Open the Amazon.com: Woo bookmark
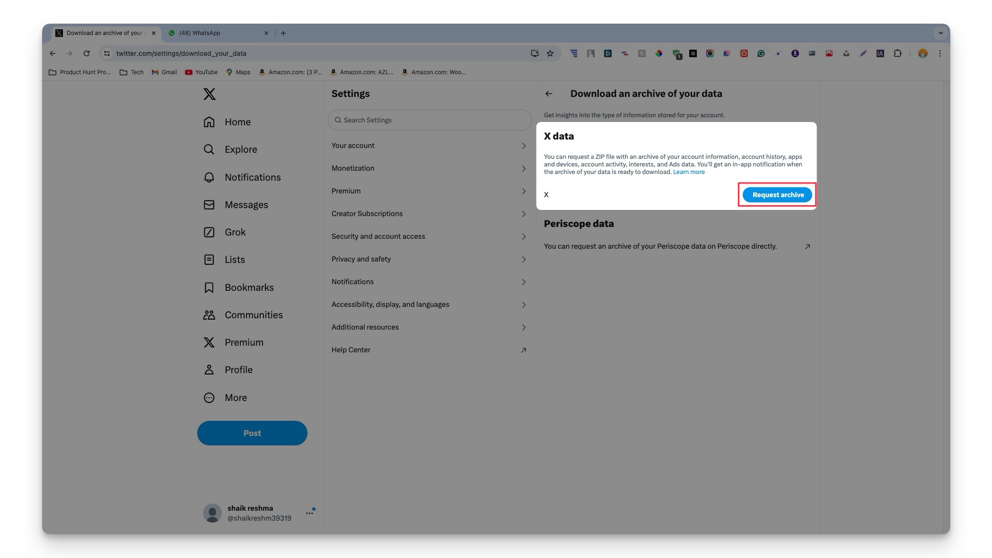 [434, 72]
